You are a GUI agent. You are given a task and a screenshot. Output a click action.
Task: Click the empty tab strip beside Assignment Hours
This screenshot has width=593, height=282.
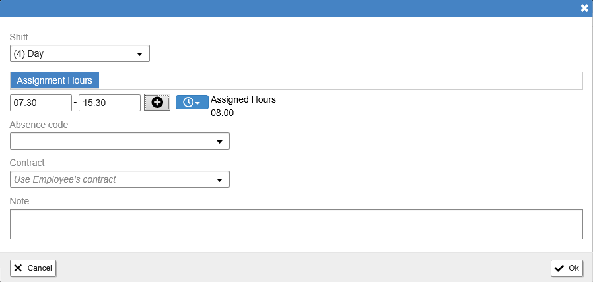click(x=340, y=80)
